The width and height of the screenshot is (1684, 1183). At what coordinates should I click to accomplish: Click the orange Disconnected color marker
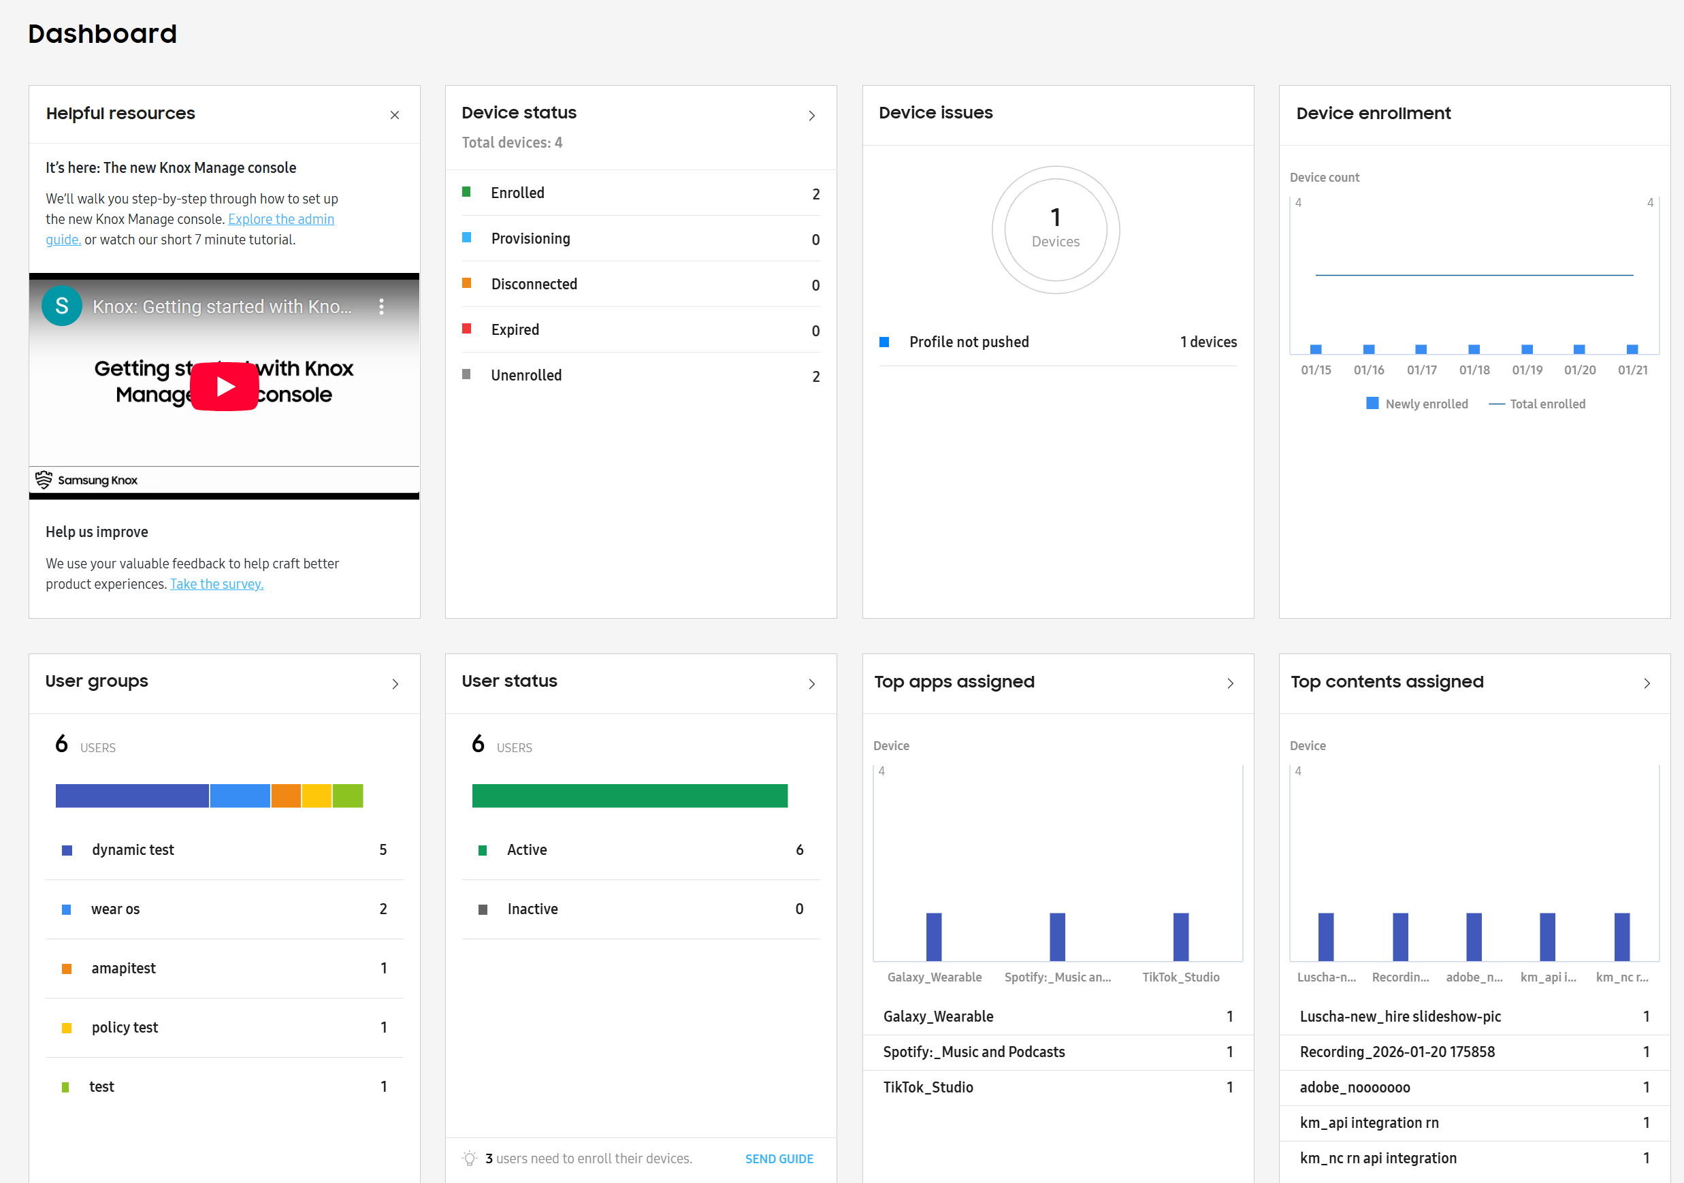[466, 282]
